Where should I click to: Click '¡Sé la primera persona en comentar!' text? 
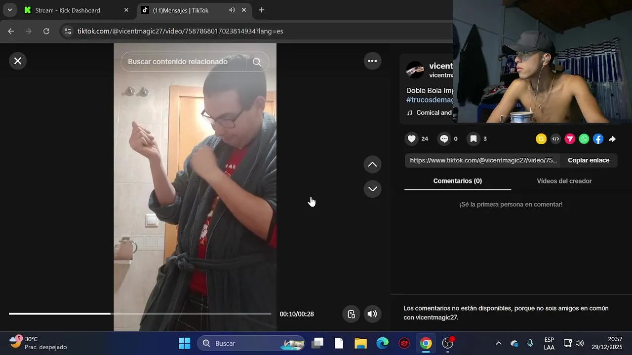click(x=511, y=204)
